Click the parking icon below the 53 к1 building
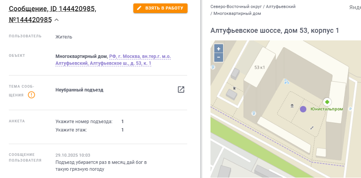361x178 pixels. (254, 113)
